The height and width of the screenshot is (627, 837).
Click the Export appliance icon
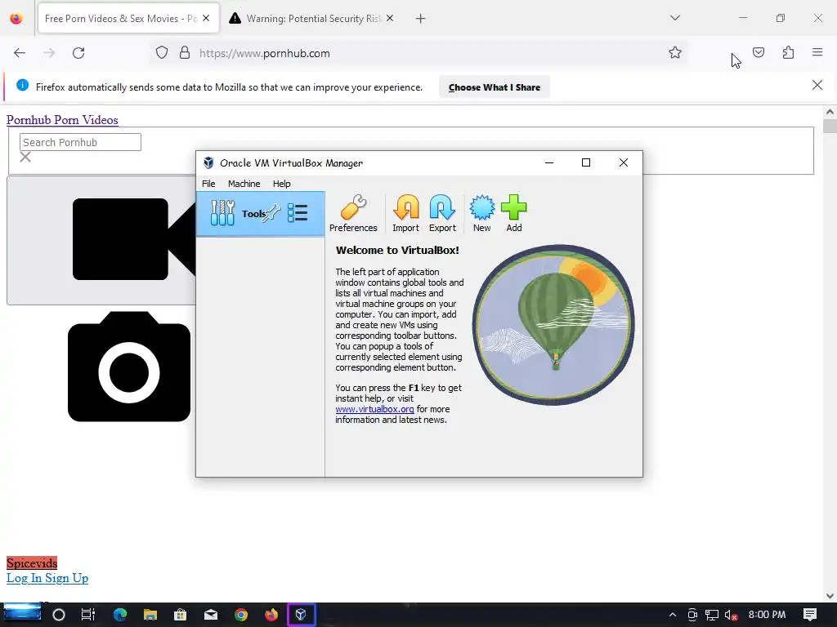click(x=442, y=213)
